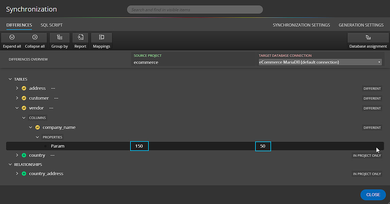Expand the customer table entry
390x204 pixels.
(x=17, y=98)
